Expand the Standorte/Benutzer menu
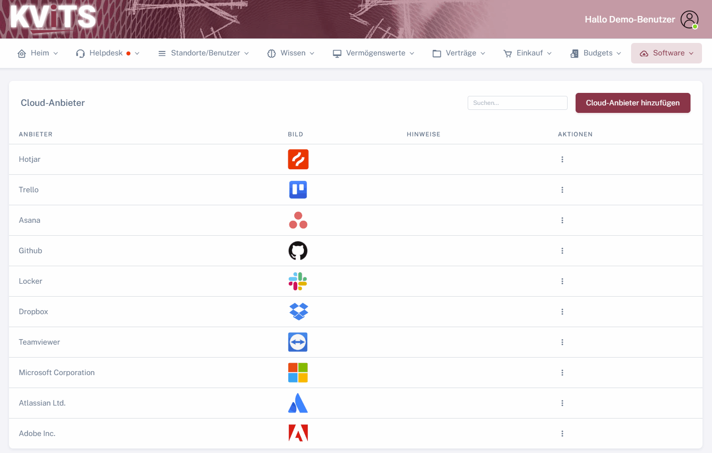712x453 pixels. (203, 53)
